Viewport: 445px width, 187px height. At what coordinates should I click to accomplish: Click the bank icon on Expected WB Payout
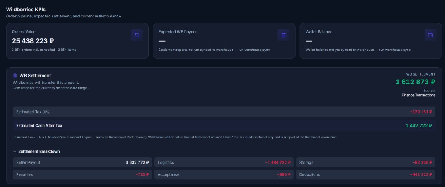tap(283, 35)
